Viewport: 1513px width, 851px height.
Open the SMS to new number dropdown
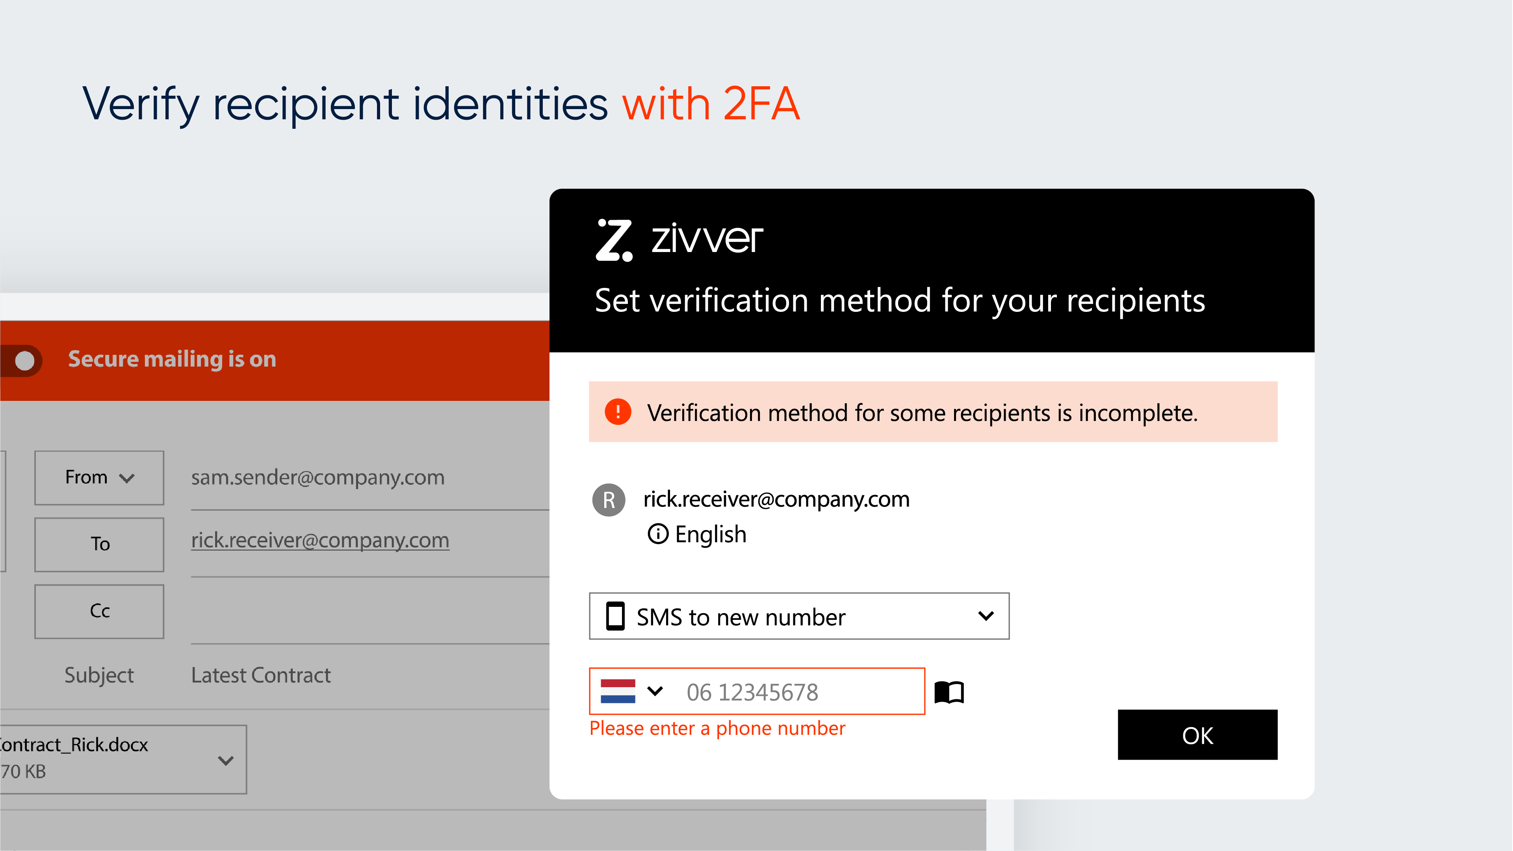(x=799, y=616)
